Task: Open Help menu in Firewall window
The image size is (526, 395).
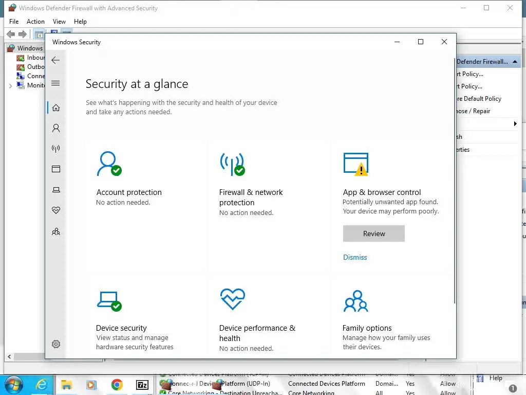Action: [80, 22]
